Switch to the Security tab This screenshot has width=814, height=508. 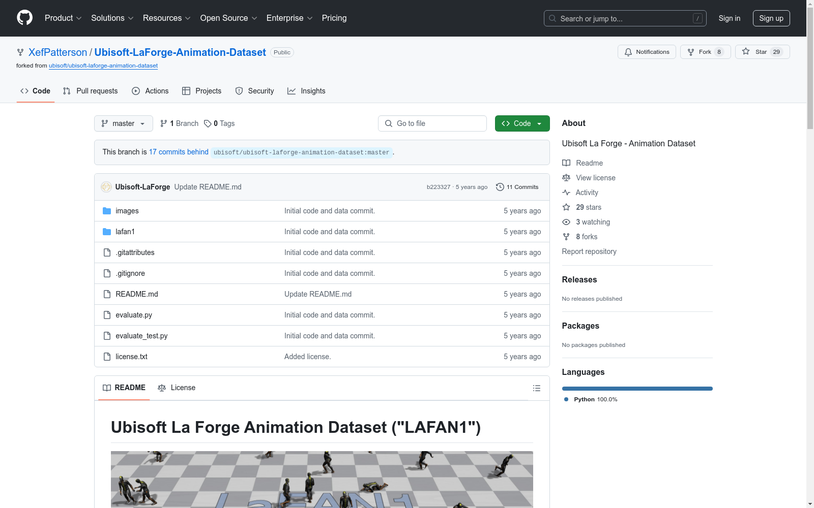(x=254, y=91)
